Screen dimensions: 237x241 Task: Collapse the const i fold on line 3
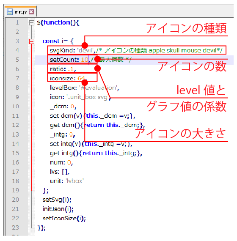tap(32, 41)
